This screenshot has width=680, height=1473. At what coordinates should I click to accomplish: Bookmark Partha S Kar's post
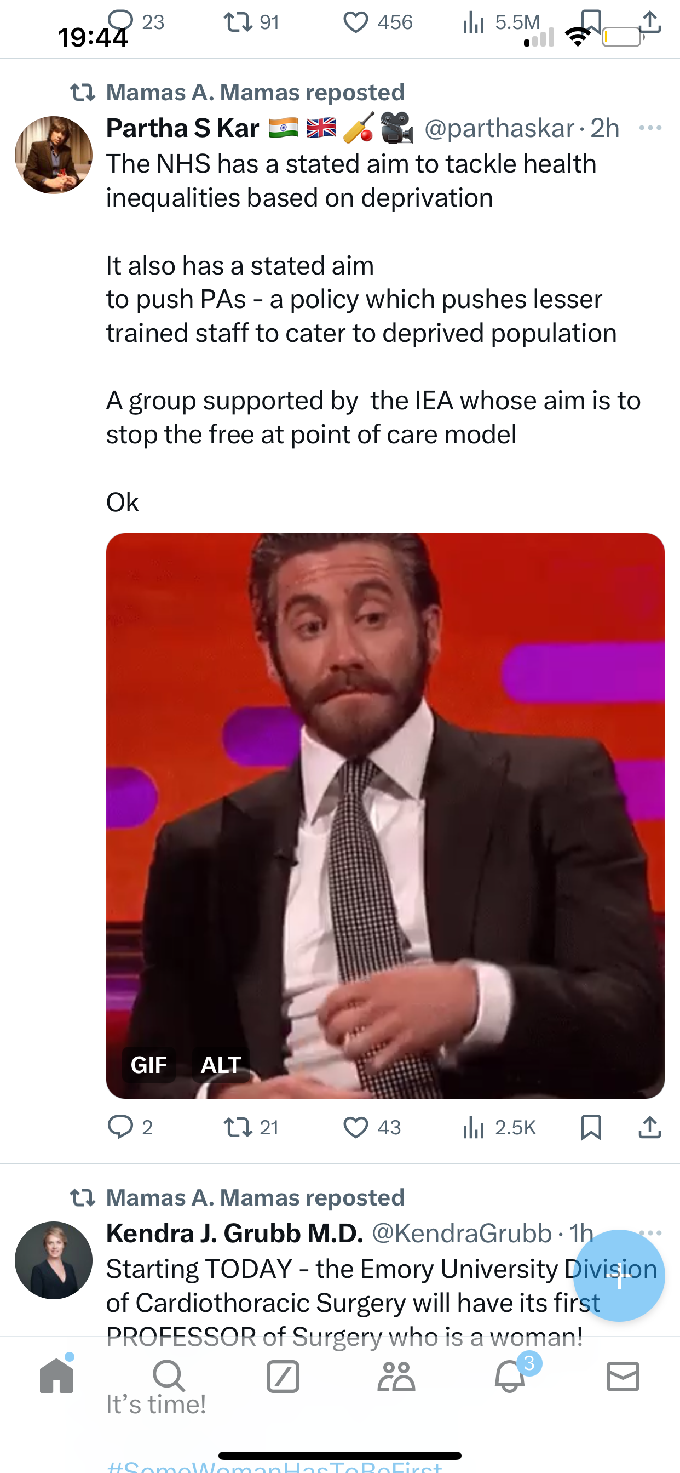point(591,1128)
